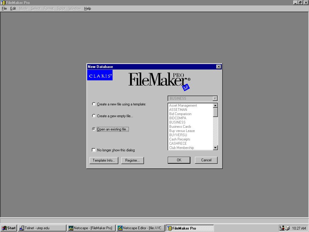Select Create a new empty file option
The image size is (309, 232).
[x=94, y=116]
